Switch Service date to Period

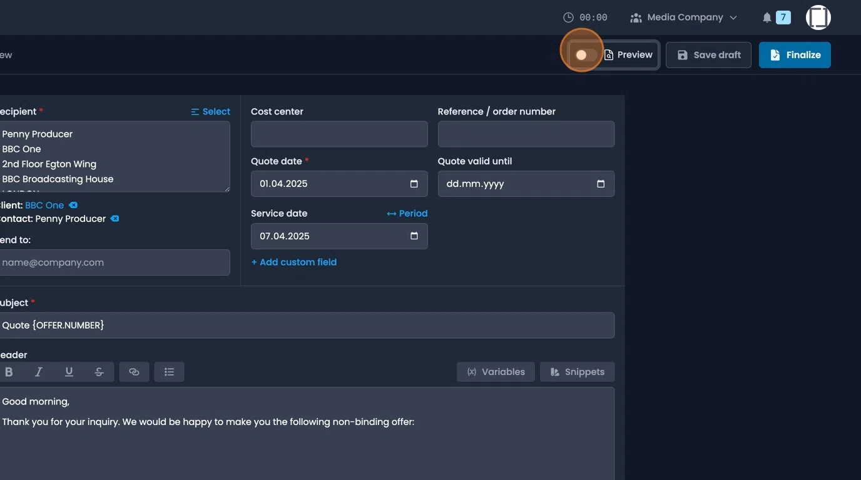(407, 213)
